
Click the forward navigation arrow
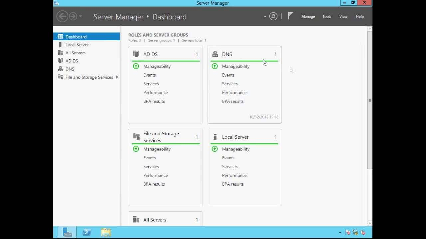pos(73,16)
